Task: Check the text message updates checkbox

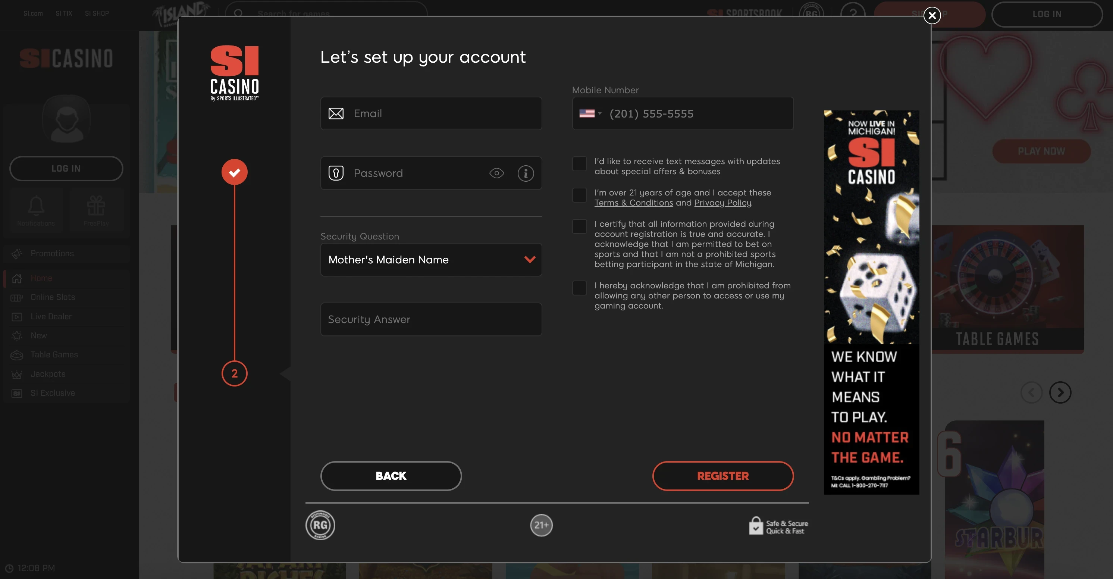Action: [x=579, y=164]
